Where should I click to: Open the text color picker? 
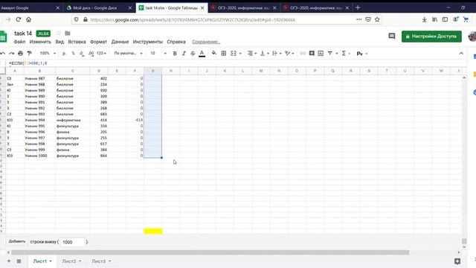(202, 54)
